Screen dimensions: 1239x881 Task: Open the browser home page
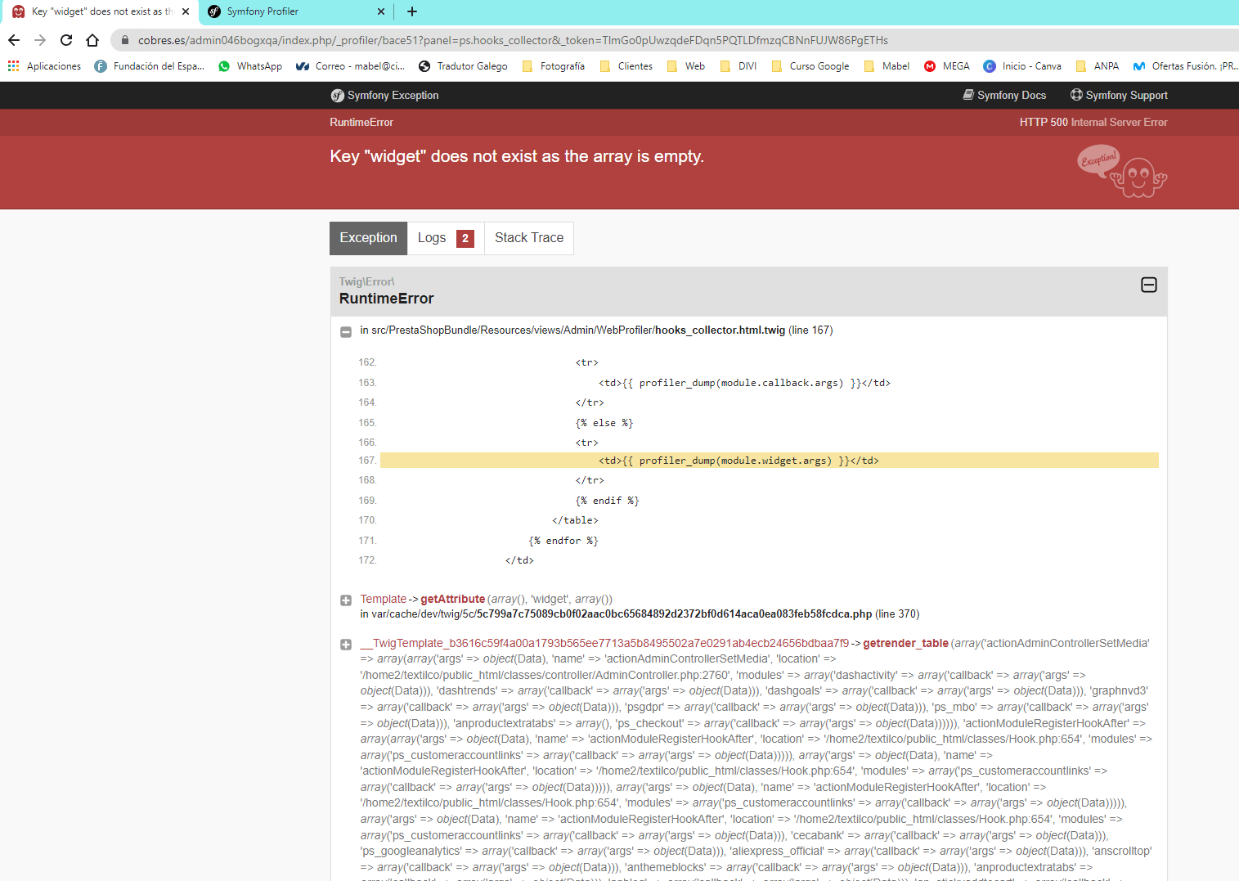[x=92, y=40]
